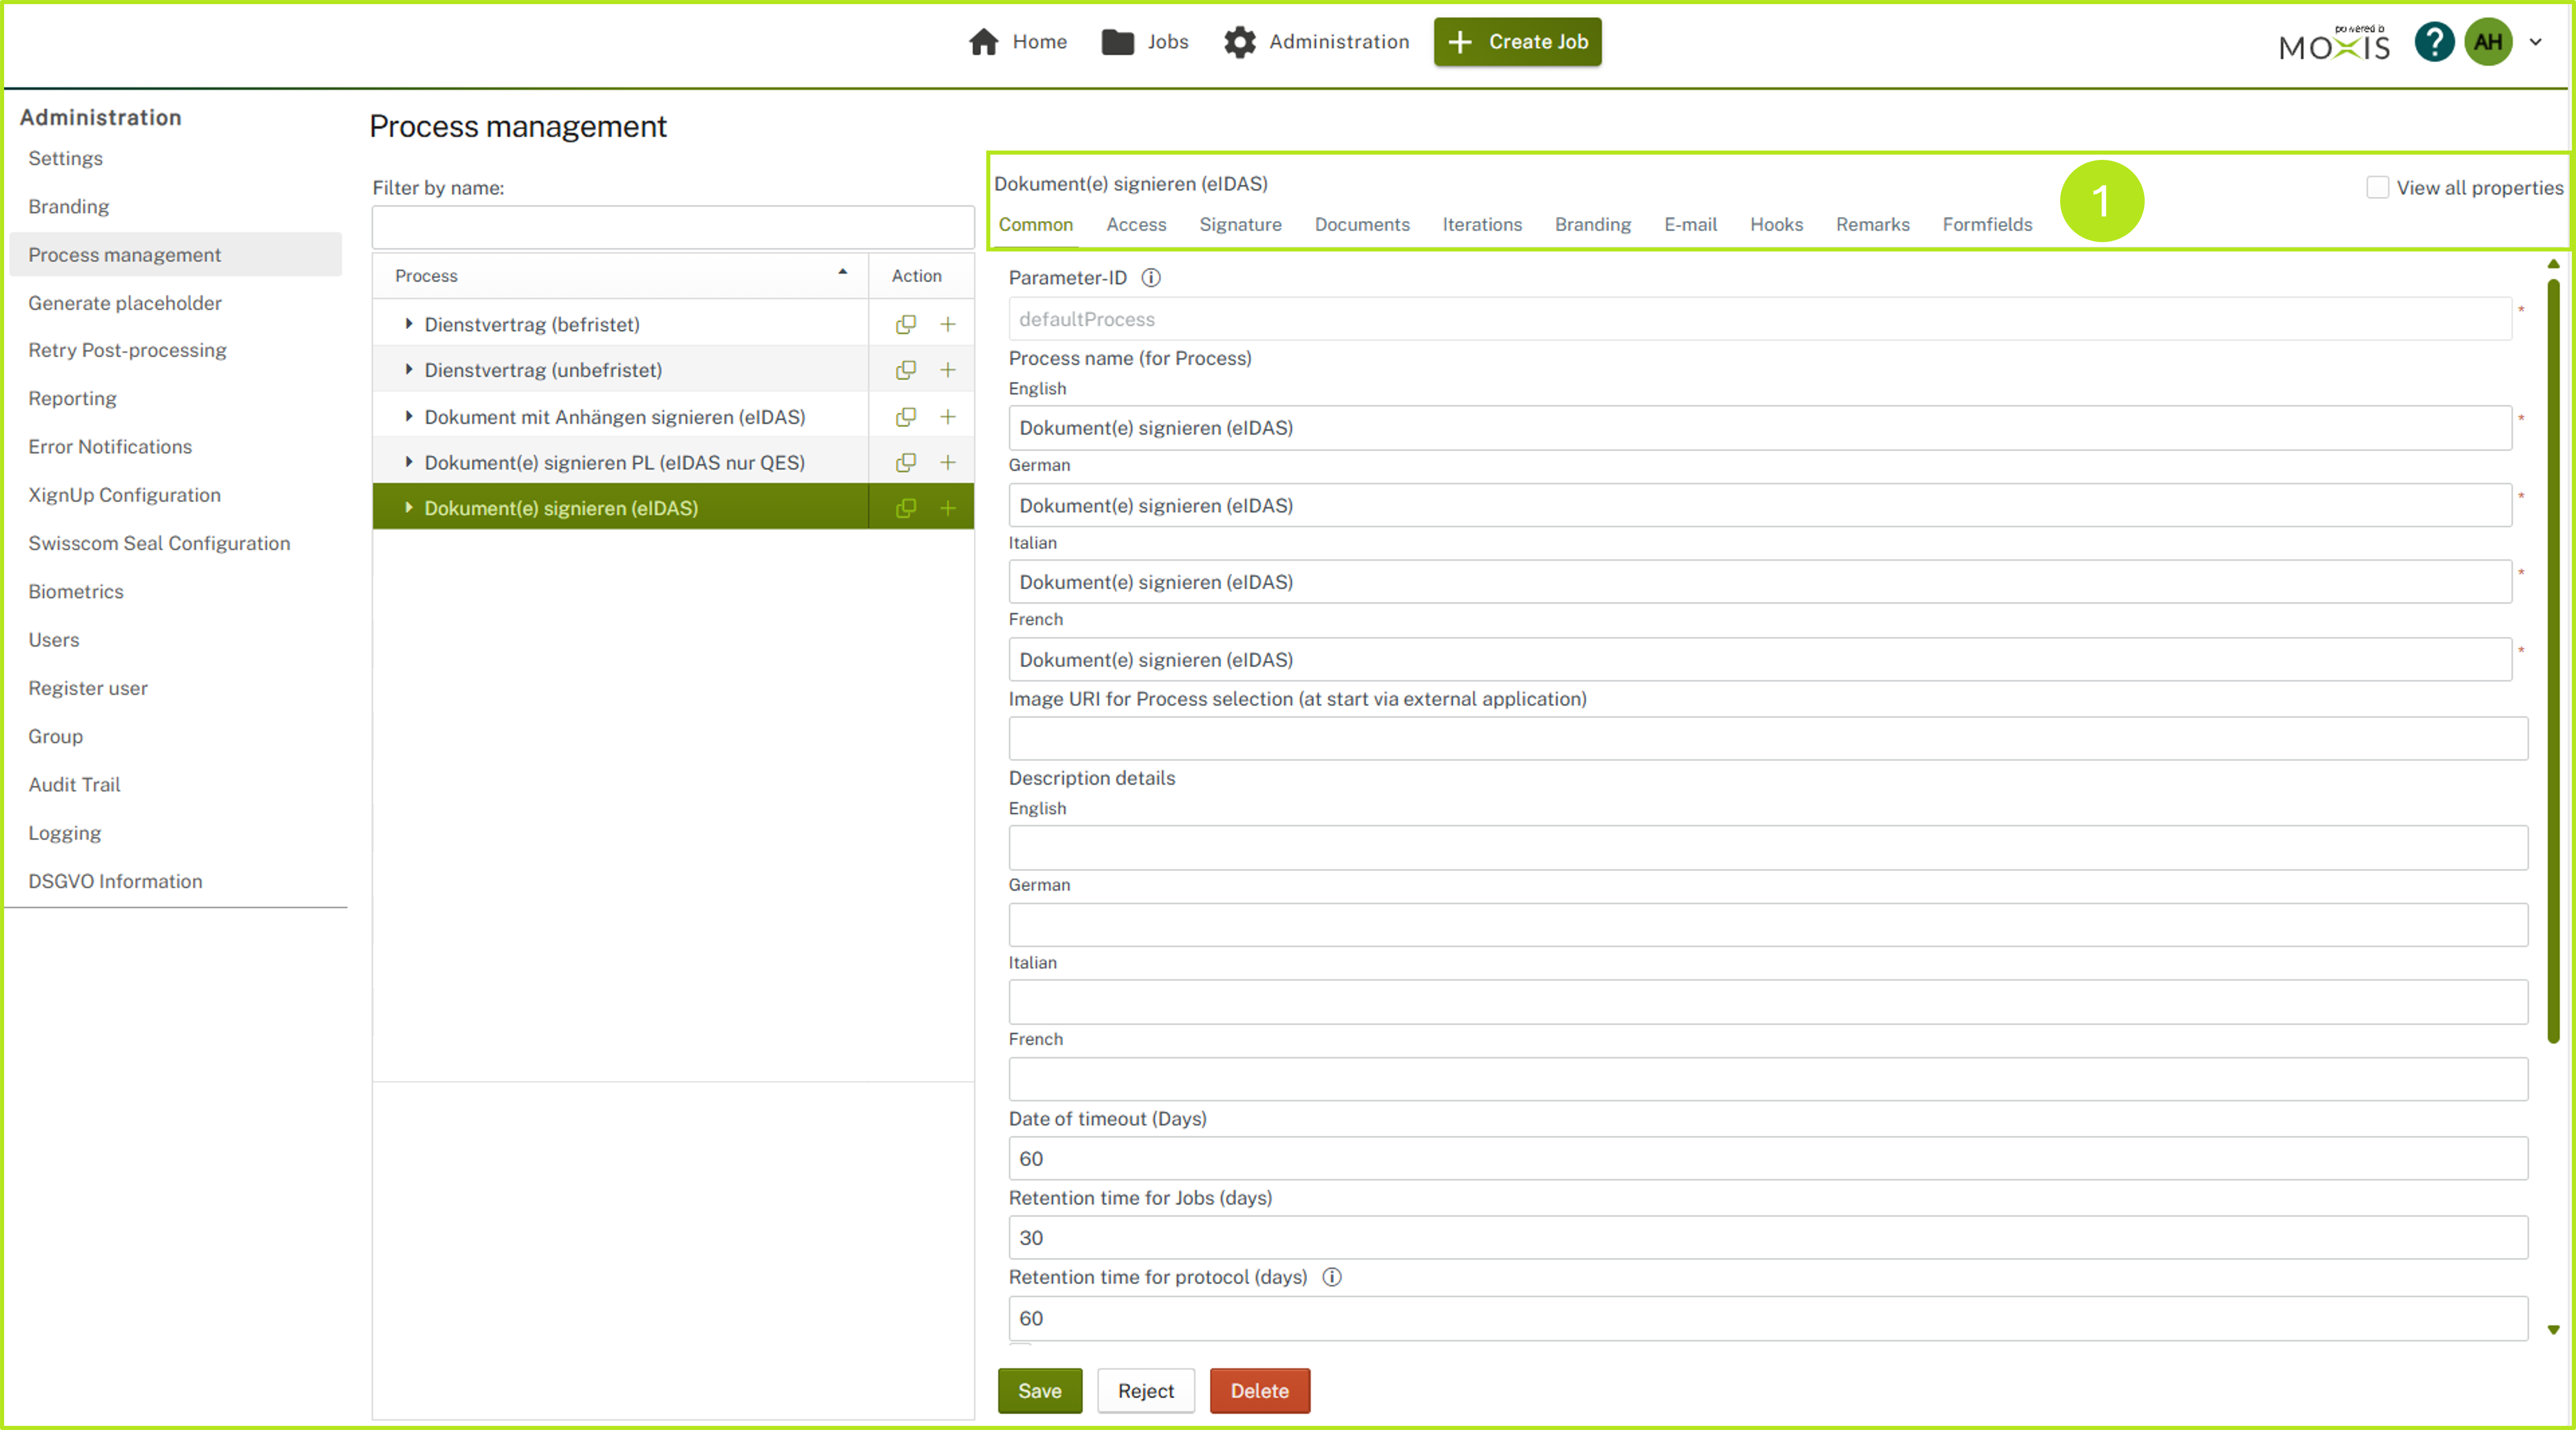Click into the Filter by name field
Screen dimensions: 2576x1430
[x=672, y=228]
